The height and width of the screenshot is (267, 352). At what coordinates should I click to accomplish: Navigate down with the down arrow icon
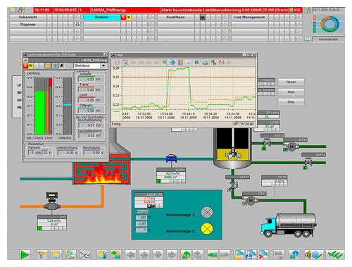(158, 255)
